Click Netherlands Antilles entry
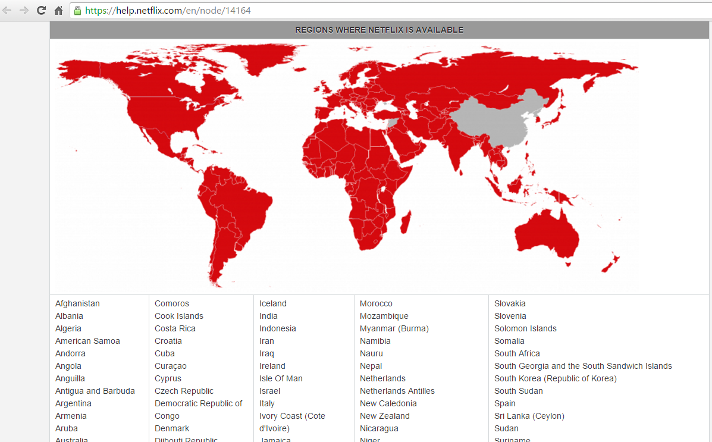Image resolution: width=712 pixels, height=442 pixels. [397, 391]
